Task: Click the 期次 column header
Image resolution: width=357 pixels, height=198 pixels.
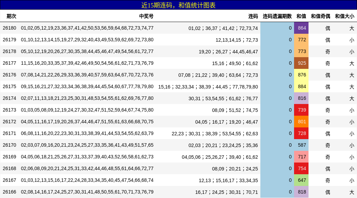Action: 11,16
